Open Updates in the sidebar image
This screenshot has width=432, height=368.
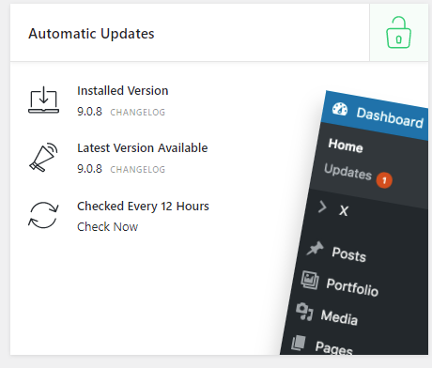[x=347, y=172]
